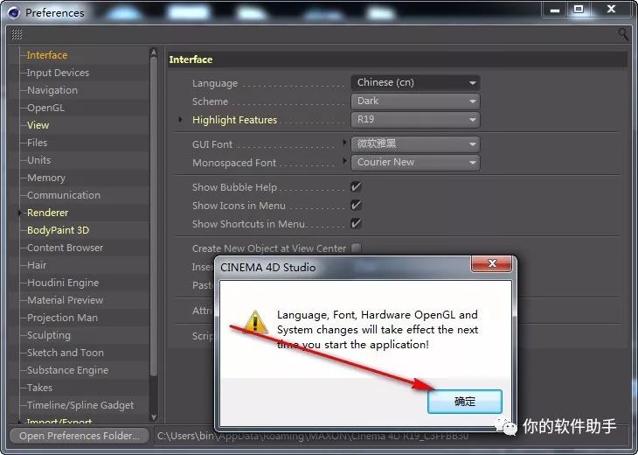Image resolution: width=638 pixels, height=455 pixels.
Task: Open the Scheme dropdown set to Dark
Action: (x=415, y=101)
